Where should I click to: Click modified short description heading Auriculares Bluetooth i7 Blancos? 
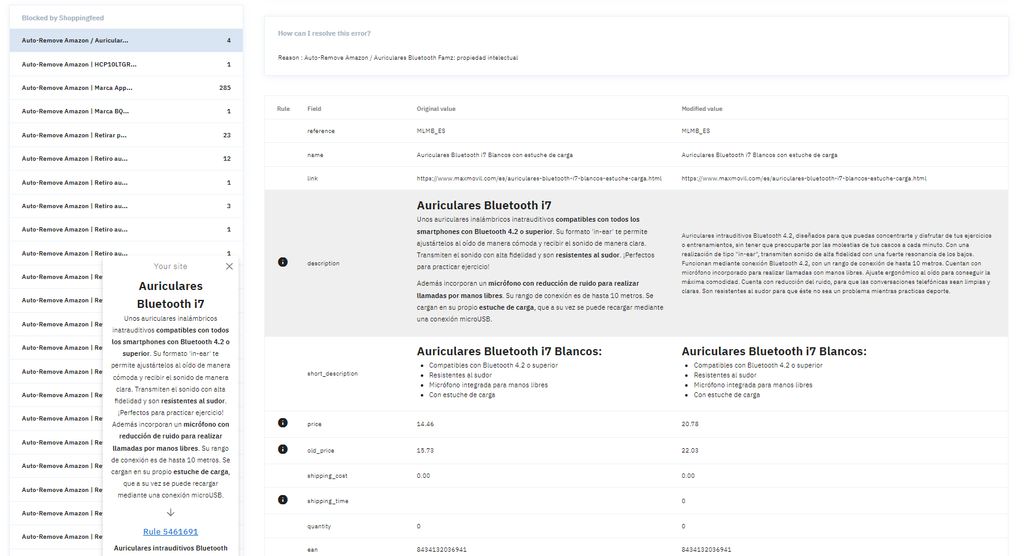774,352
